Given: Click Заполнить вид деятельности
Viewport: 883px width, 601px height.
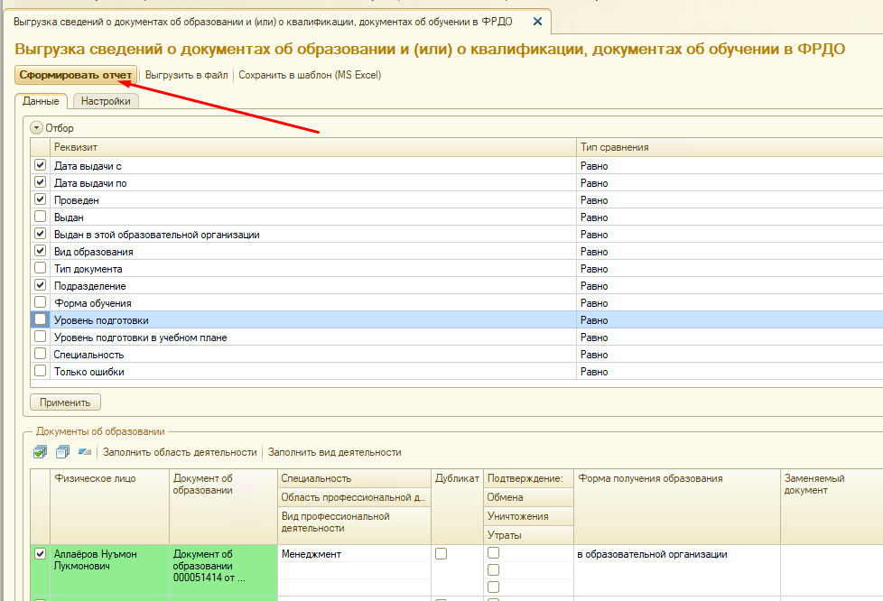Looking at the screenshot, I should tap(334, 452).
